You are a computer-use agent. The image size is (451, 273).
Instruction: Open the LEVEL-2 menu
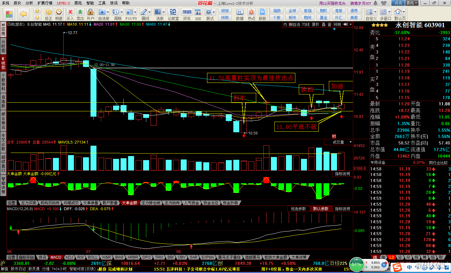pyautogui.click(x=63, y=3)
